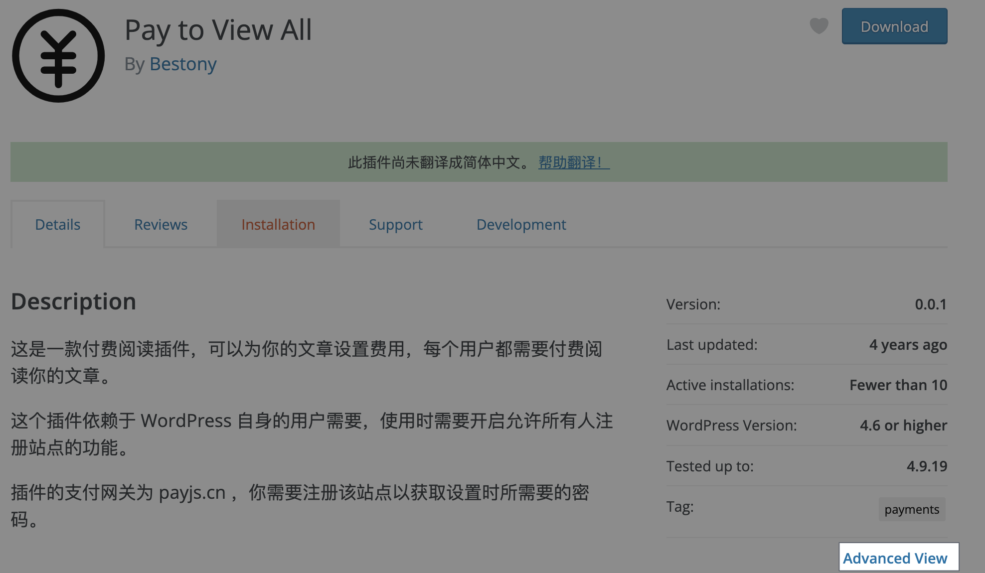Open the Advanced View link
This screenshot has width=985, height=573.
tap(895, 558)
